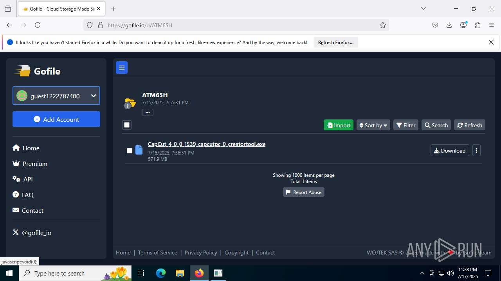Screen dimensions: 501x281
Task: Dismiss the Firefox refresh notification bar
Action: (491, 42)
